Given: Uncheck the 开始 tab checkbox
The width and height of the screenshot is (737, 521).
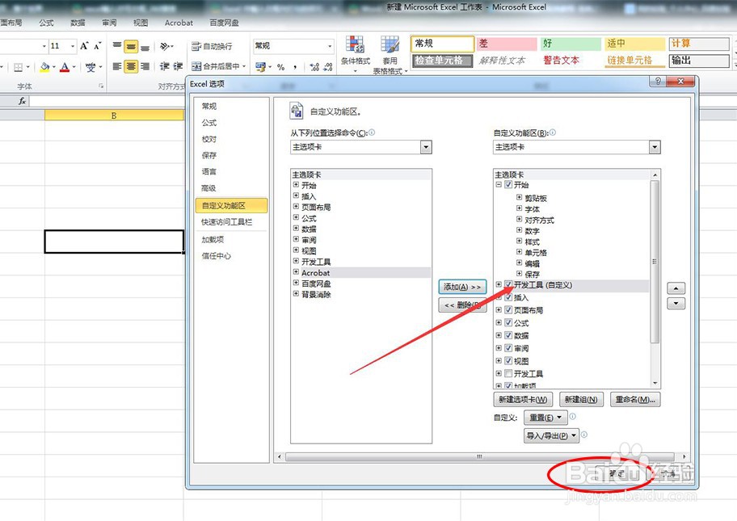Looking at the screenshot, I should [508, 185].
